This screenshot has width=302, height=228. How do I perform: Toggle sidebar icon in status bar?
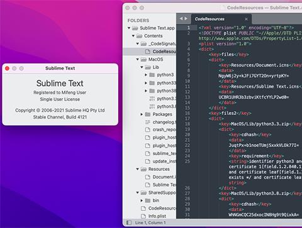coord(129,222)
